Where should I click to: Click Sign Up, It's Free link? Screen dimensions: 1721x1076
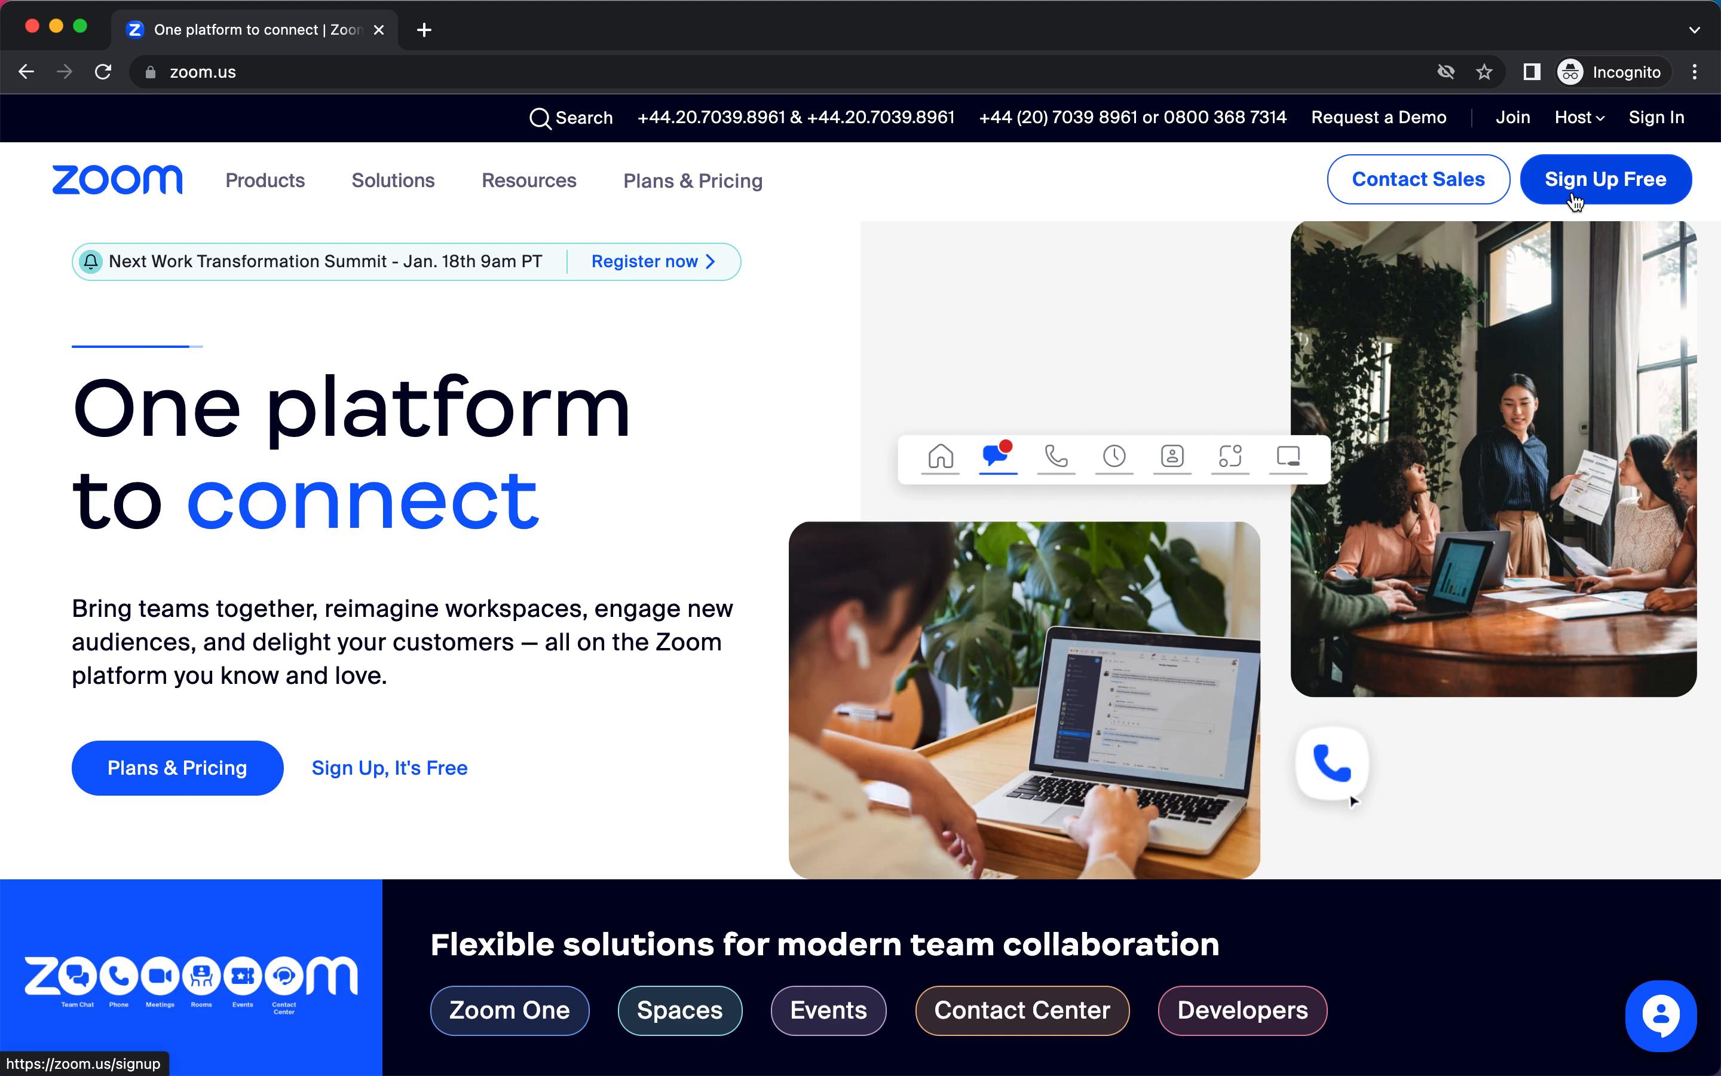(x=388, y=768)
